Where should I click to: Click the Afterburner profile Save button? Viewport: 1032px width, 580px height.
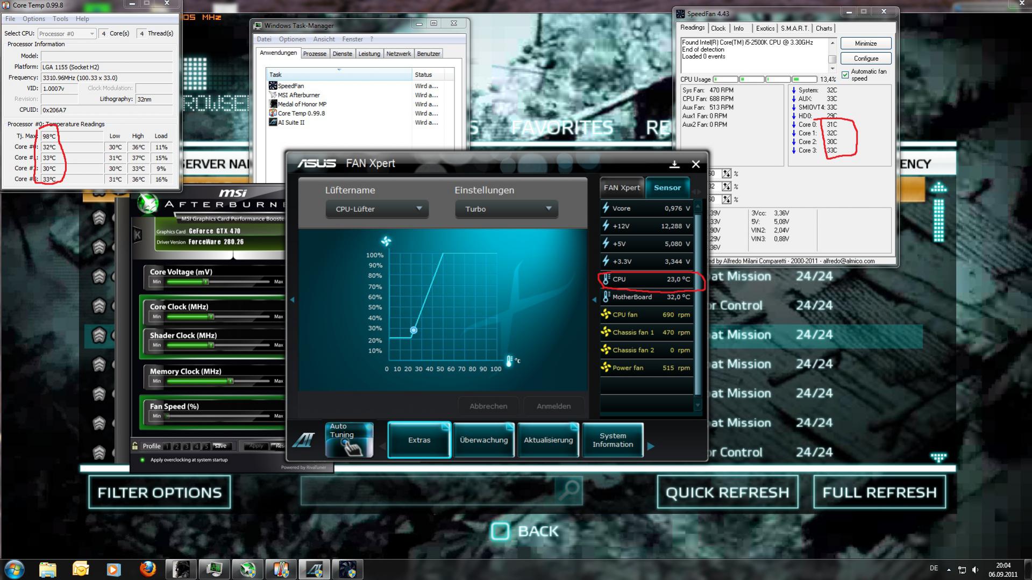220,446
